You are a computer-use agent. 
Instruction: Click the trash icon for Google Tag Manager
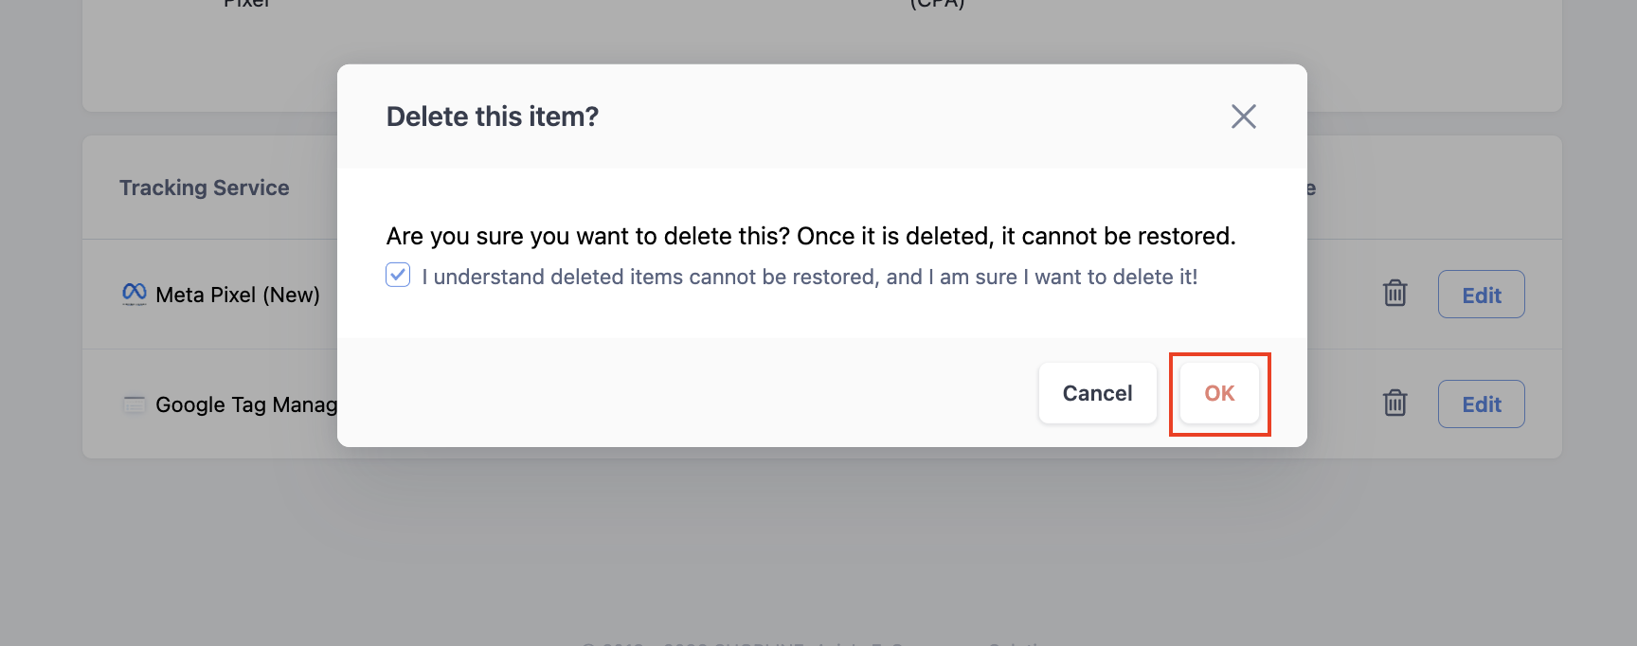(x=1394, y=404)
